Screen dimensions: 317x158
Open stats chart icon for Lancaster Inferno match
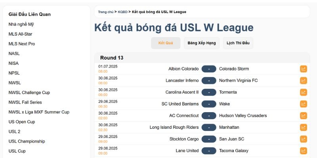pos(304,81)
